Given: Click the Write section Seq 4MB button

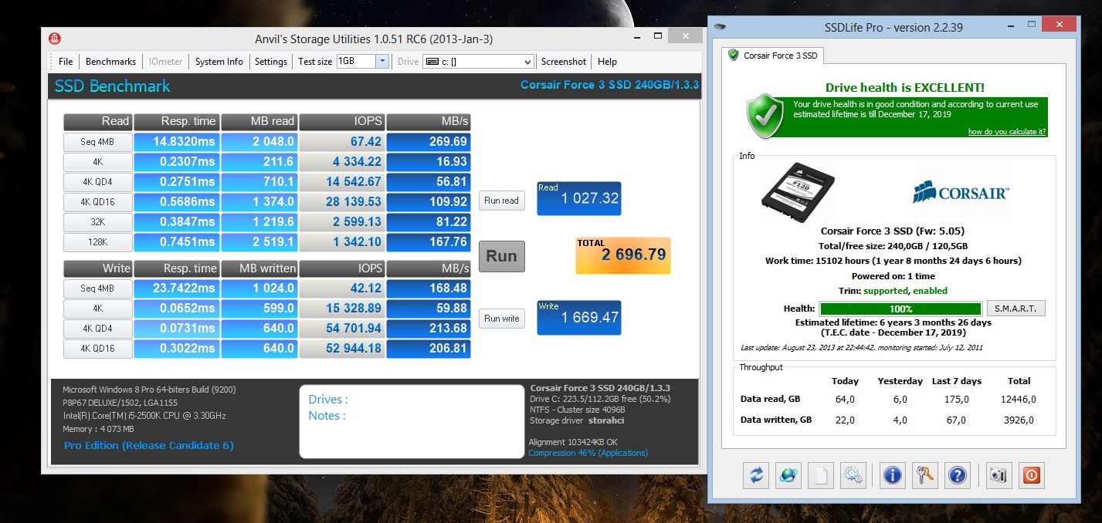Looking at the screenshot, I should 97,288.
